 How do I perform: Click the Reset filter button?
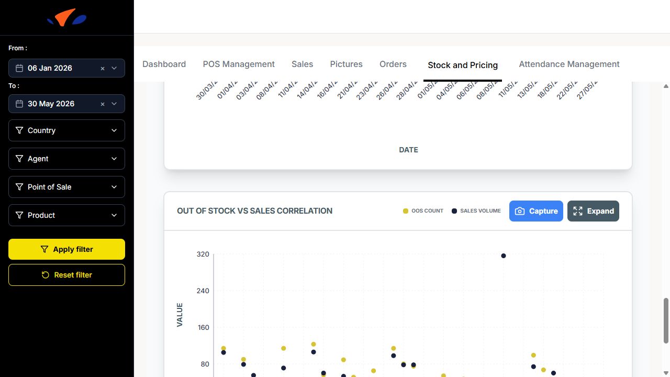pos(66,275)
